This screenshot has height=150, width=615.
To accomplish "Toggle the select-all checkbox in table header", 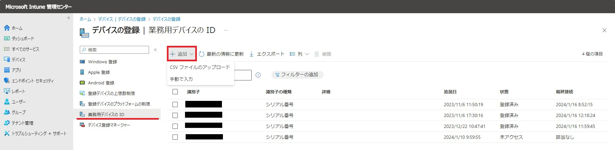I will pyautogui.click(x=175, y=92).
